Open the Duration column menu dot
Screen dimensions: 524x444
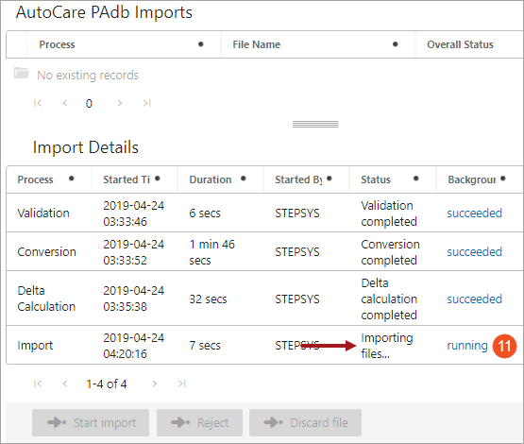(x=244, y=179)
